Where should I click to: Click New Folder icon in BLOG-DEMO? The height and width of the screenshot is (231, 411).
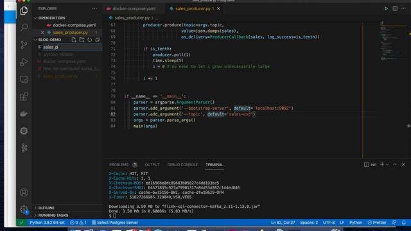pyautogui.click(x=82, y=40)
